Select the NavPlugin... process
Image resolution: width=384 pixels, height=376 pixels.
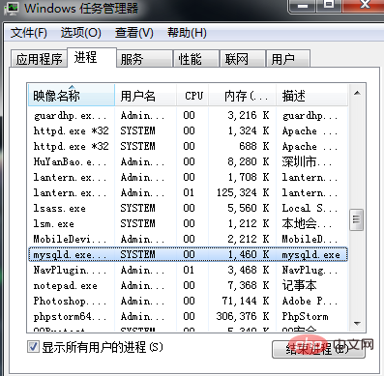(188, 270)
